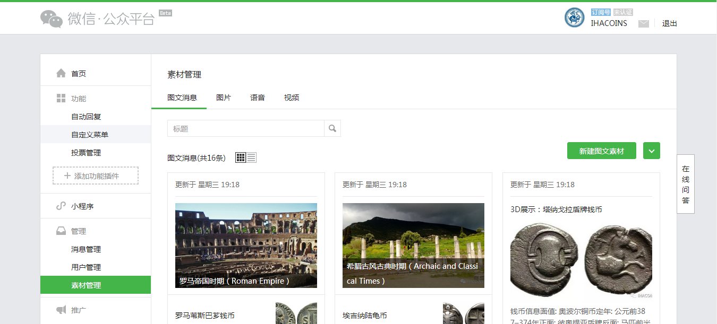The height and width of the screenshot is (324, 717).
Task: Click the 订阅号 badge
Action: coord(601,12)
